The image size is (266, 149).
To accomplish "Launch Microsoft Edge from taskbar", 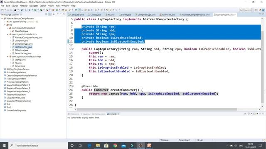I will (x=89, y=145).
